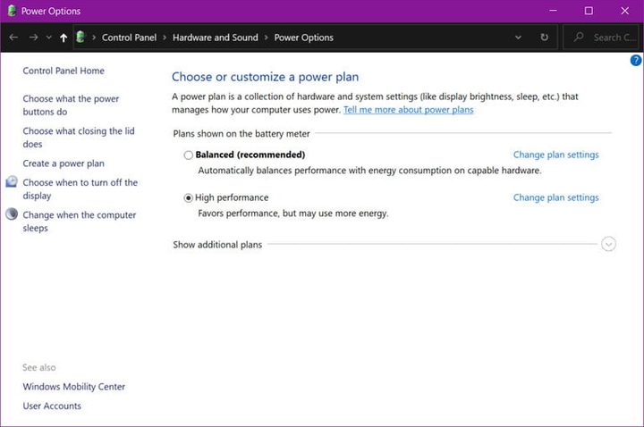Image resolution: width=644 pixels, height=427 pixels.
Task: Click Create a power plan
Action: click(x=64, y=163)
